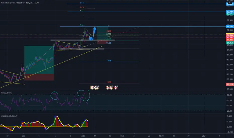Click 79.600 on the price scale
Screen dimensions: 234x138
(x=230, y=89)
